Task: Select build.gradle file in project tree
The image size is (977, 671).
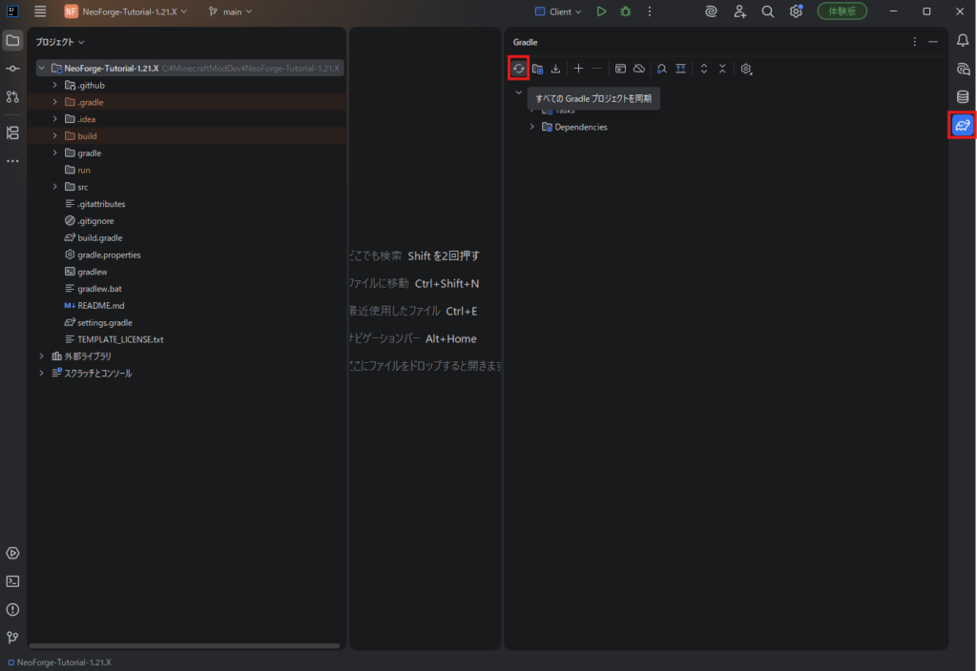Action: click(x=99, y=238)
